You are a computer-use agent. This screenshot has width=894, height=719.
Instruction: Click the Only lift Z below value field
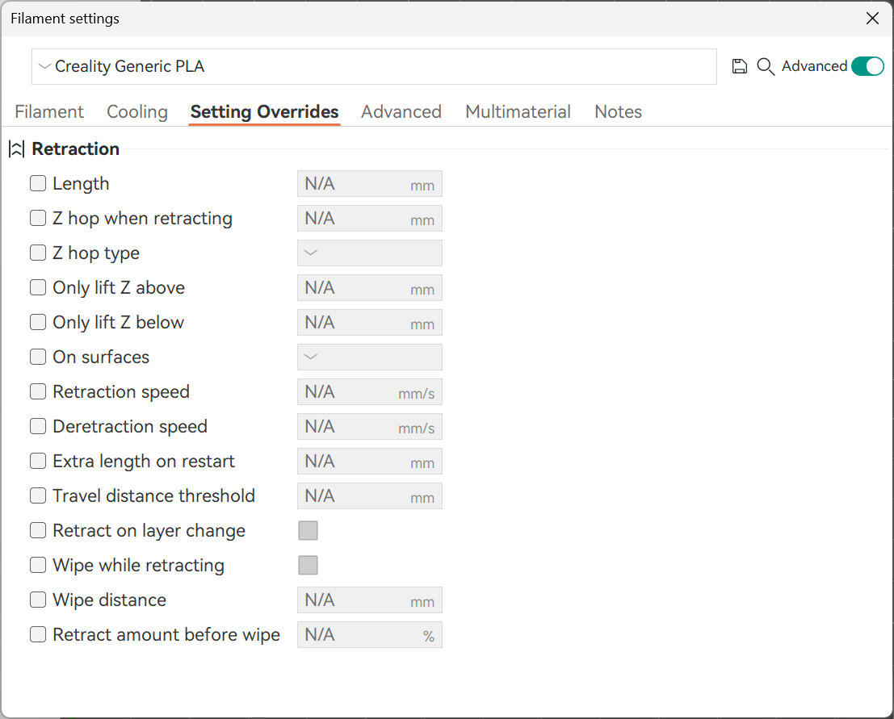(x=369, y=323)
